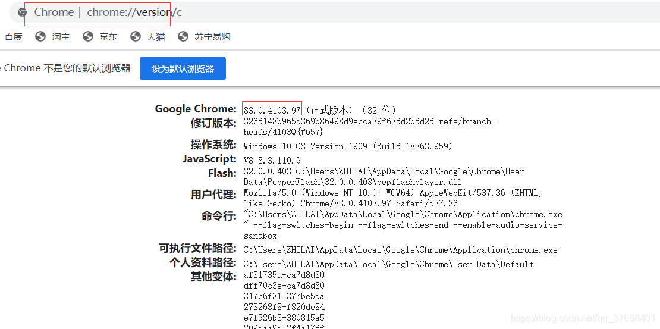
Task: Click the executable path ending in chrome.exe
Action: 400,250
